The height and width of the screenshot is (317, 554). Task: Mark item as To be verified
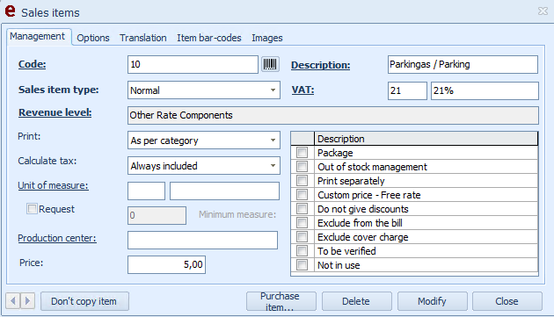point(303,251)
